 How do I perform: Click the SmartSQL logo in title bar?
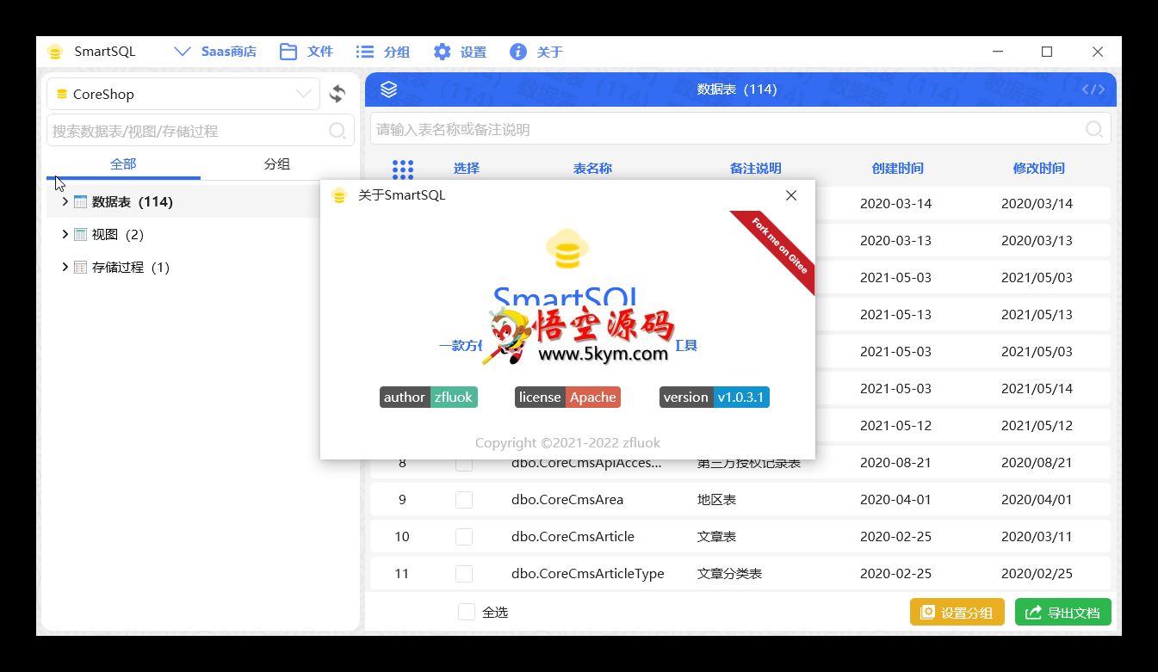(55, 52)
